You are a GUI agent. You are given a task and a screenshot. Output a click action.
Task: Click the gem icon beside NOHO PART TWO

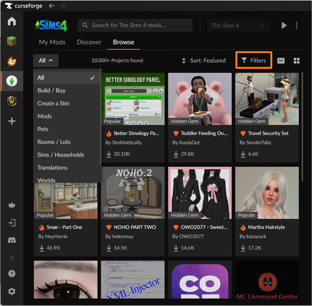point(109,227)
